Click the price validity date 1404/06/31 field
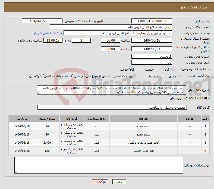Screen dimensions: 214x189 [152, 49]
